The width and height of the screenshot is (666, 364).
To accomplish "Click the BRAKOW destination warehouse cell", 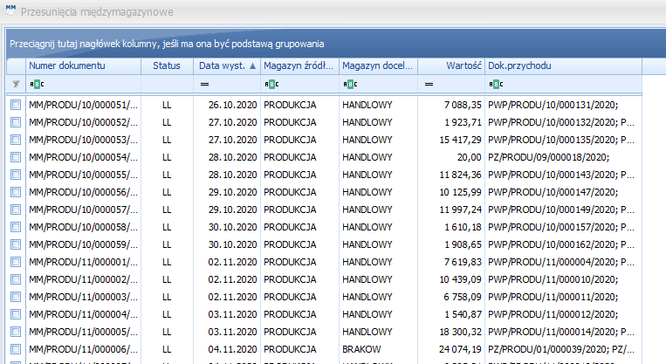I will 379,349.
